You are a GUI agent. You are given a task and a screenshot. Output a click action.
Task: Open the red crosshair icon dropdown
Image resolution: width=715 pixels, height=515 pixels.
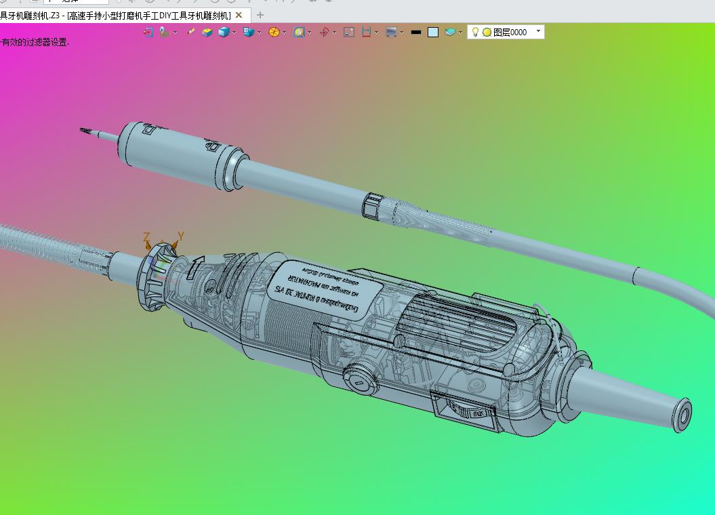334,33
